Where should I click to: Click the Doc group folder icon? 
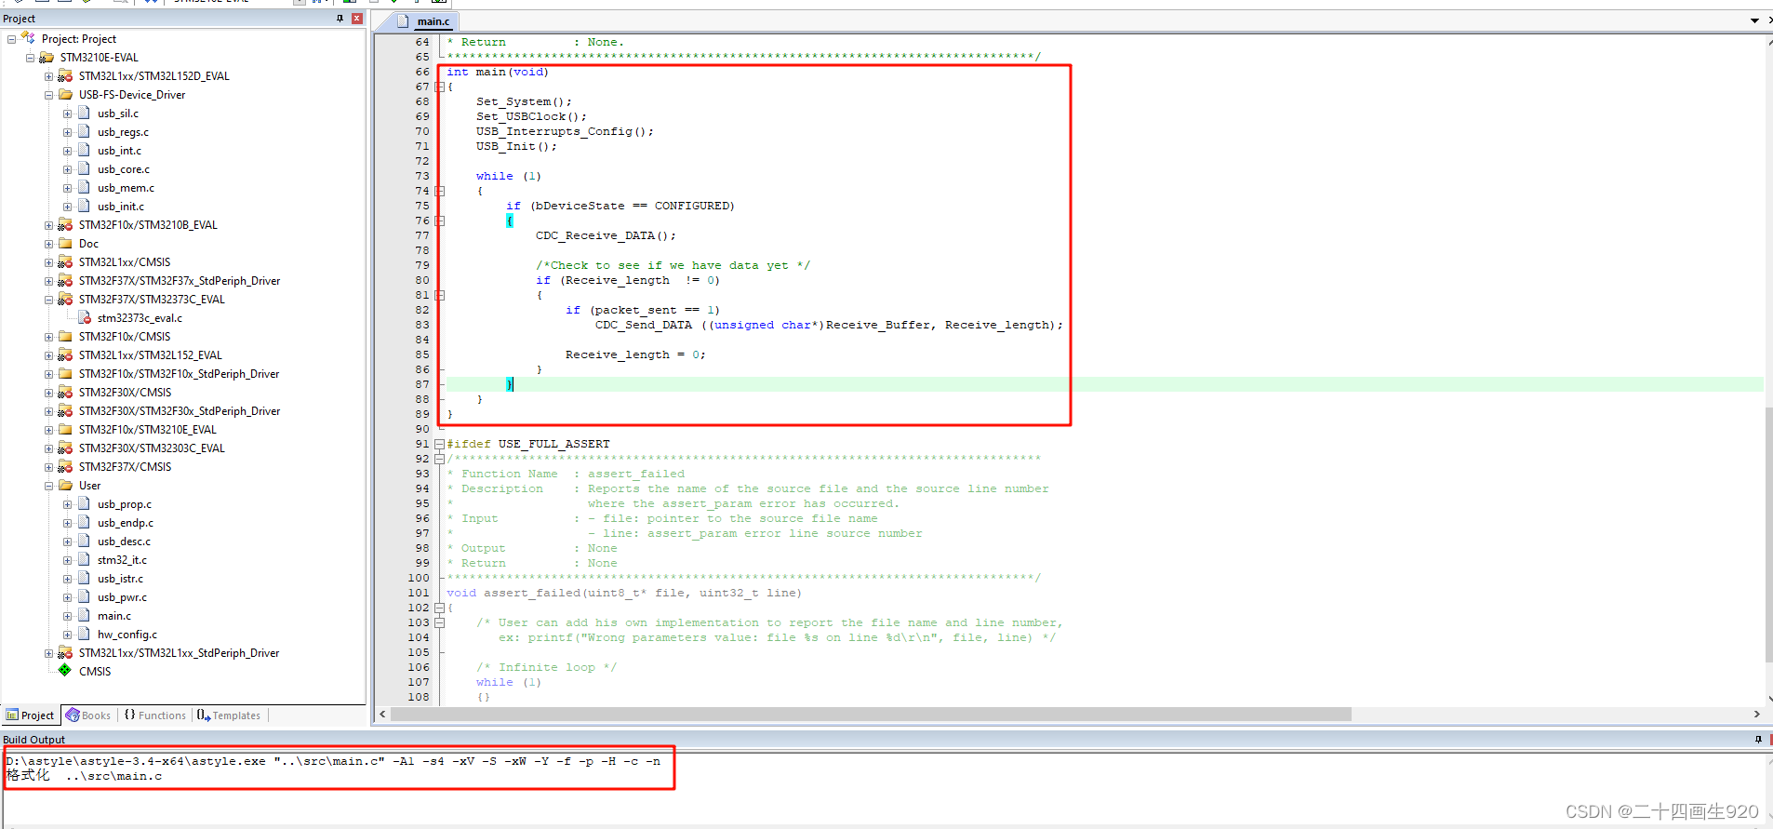[65, 243]
